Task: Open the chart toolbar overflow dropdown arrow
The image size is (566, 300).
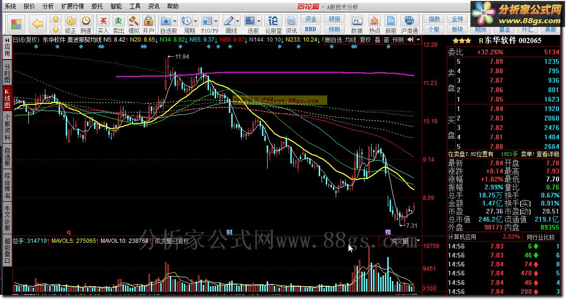Action: pyautogui.click(x=418, y=40)
